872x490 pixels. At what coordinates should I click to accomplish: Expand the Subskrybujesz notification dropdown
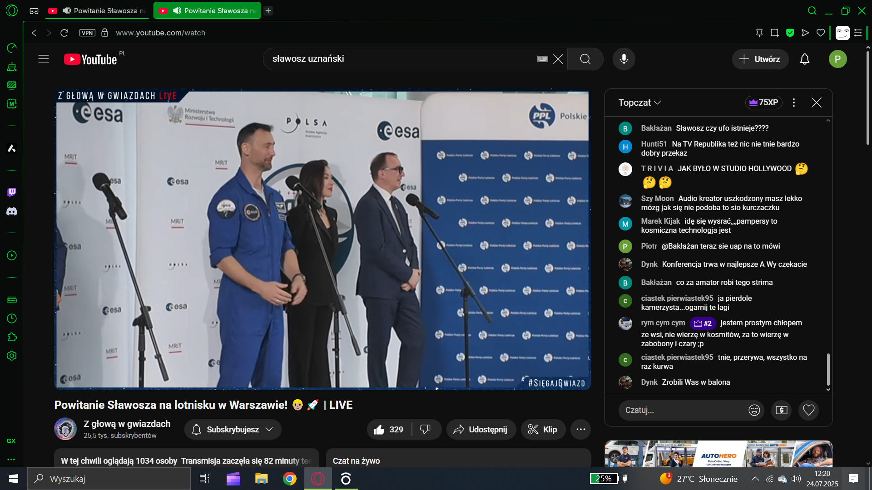tap(233, 430)
